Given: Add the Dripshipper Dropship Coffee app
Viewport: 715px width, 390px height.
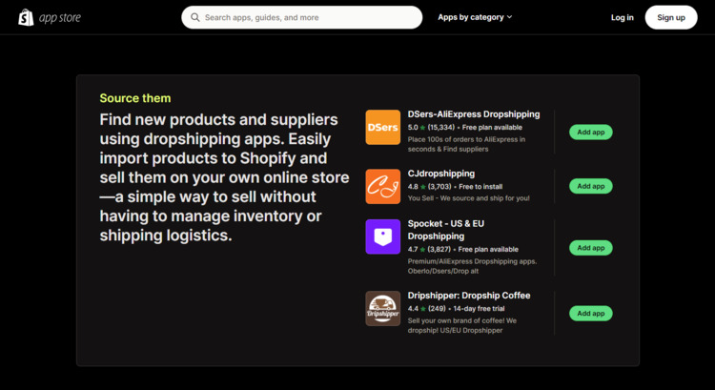Looking at the screenshot, I should (x=590, y=313).
